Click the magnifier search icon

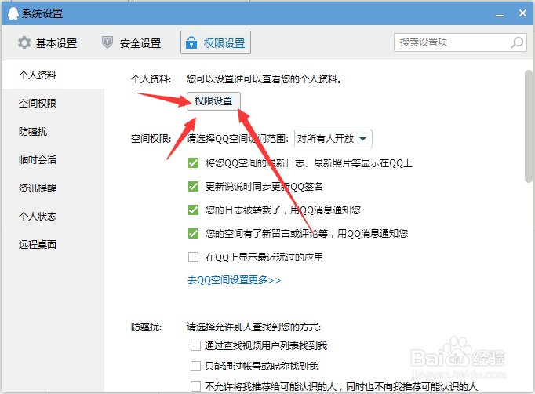[x=517, y=42]
